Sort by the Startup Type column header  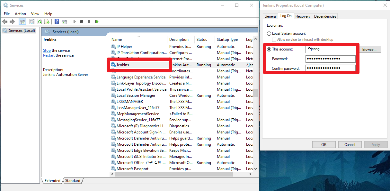[x=229, y=40]
